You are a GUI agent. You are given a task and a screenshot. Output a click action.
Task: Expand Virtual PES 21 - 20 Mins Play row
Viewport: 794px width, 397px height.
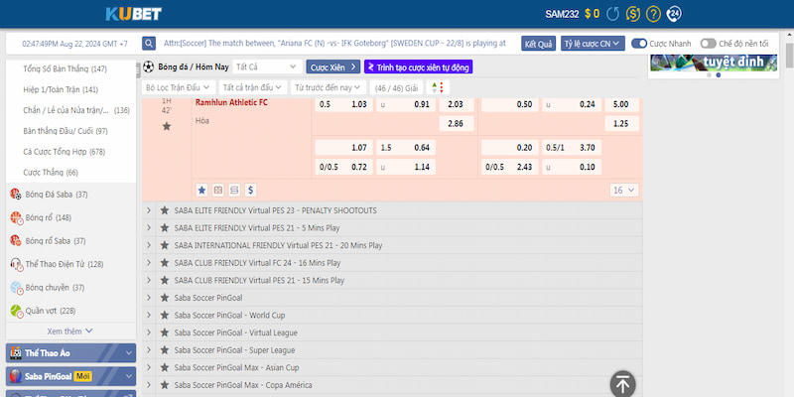(148, 245)
